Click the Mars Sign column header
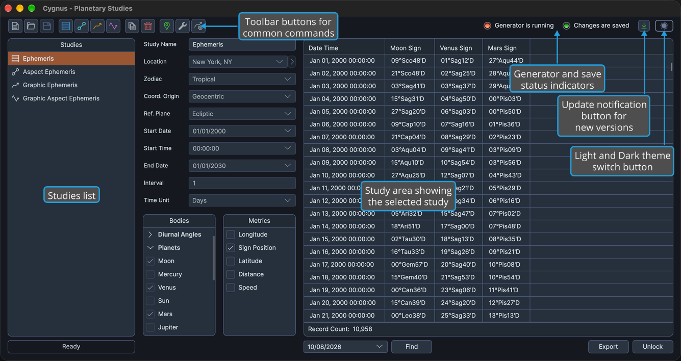 [506, 48]
